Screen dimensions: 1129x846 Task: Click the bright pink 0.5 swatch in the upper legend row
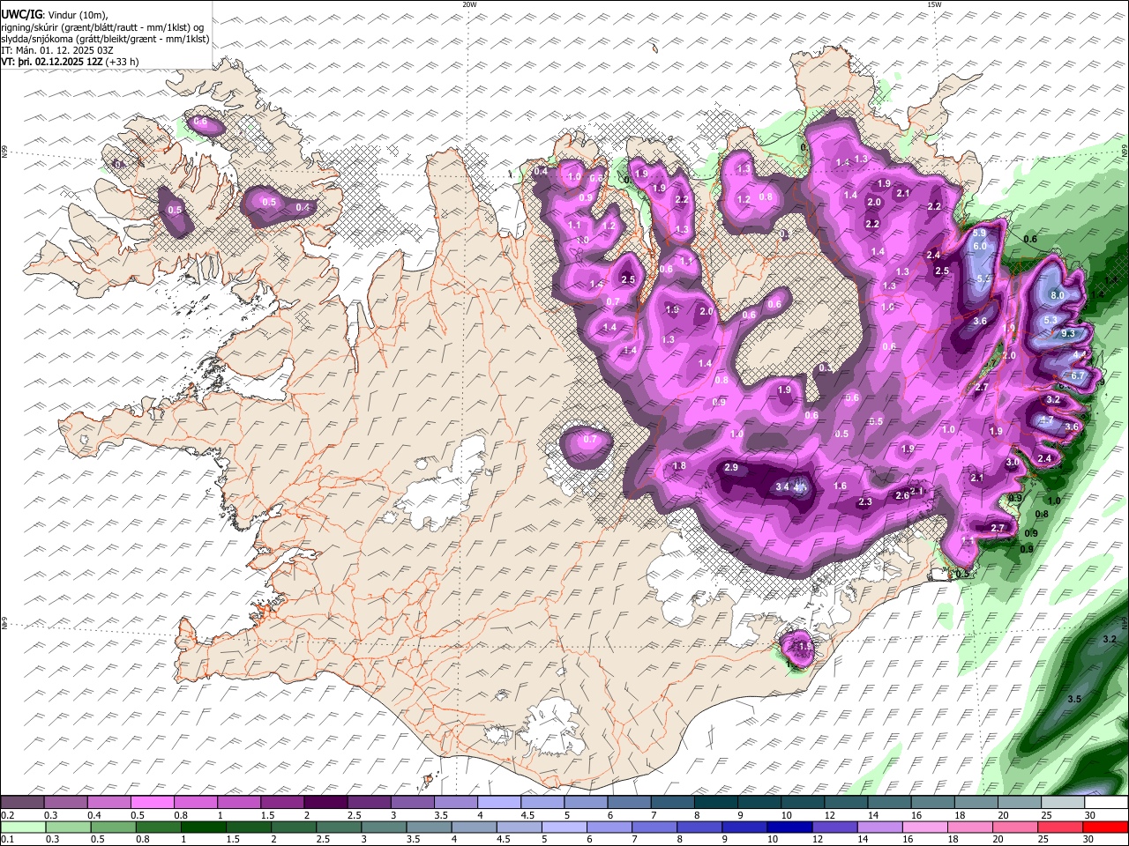click(152, 803)
